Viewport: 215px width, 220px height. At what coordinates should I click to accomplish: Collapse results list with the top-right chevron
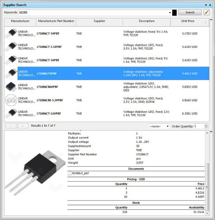click(211, 20)
